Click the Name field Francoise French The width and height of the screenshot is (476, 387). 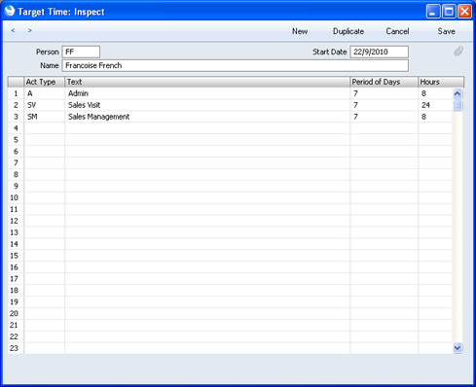pyautogui.click(x=235, y=65)
